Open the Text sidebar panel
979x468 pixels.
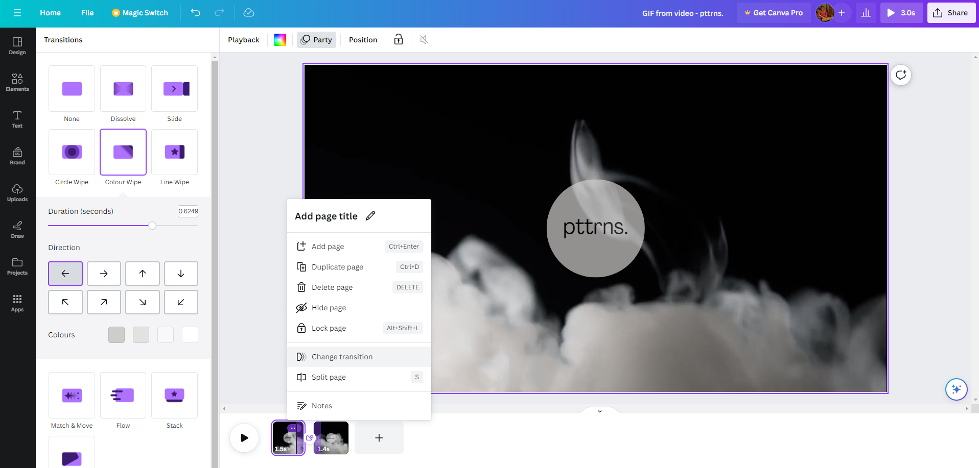tap(17, 119)
